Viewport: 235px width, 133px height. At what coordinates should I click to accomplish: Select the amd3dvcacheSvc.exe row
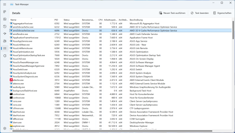tap(121, 27)
